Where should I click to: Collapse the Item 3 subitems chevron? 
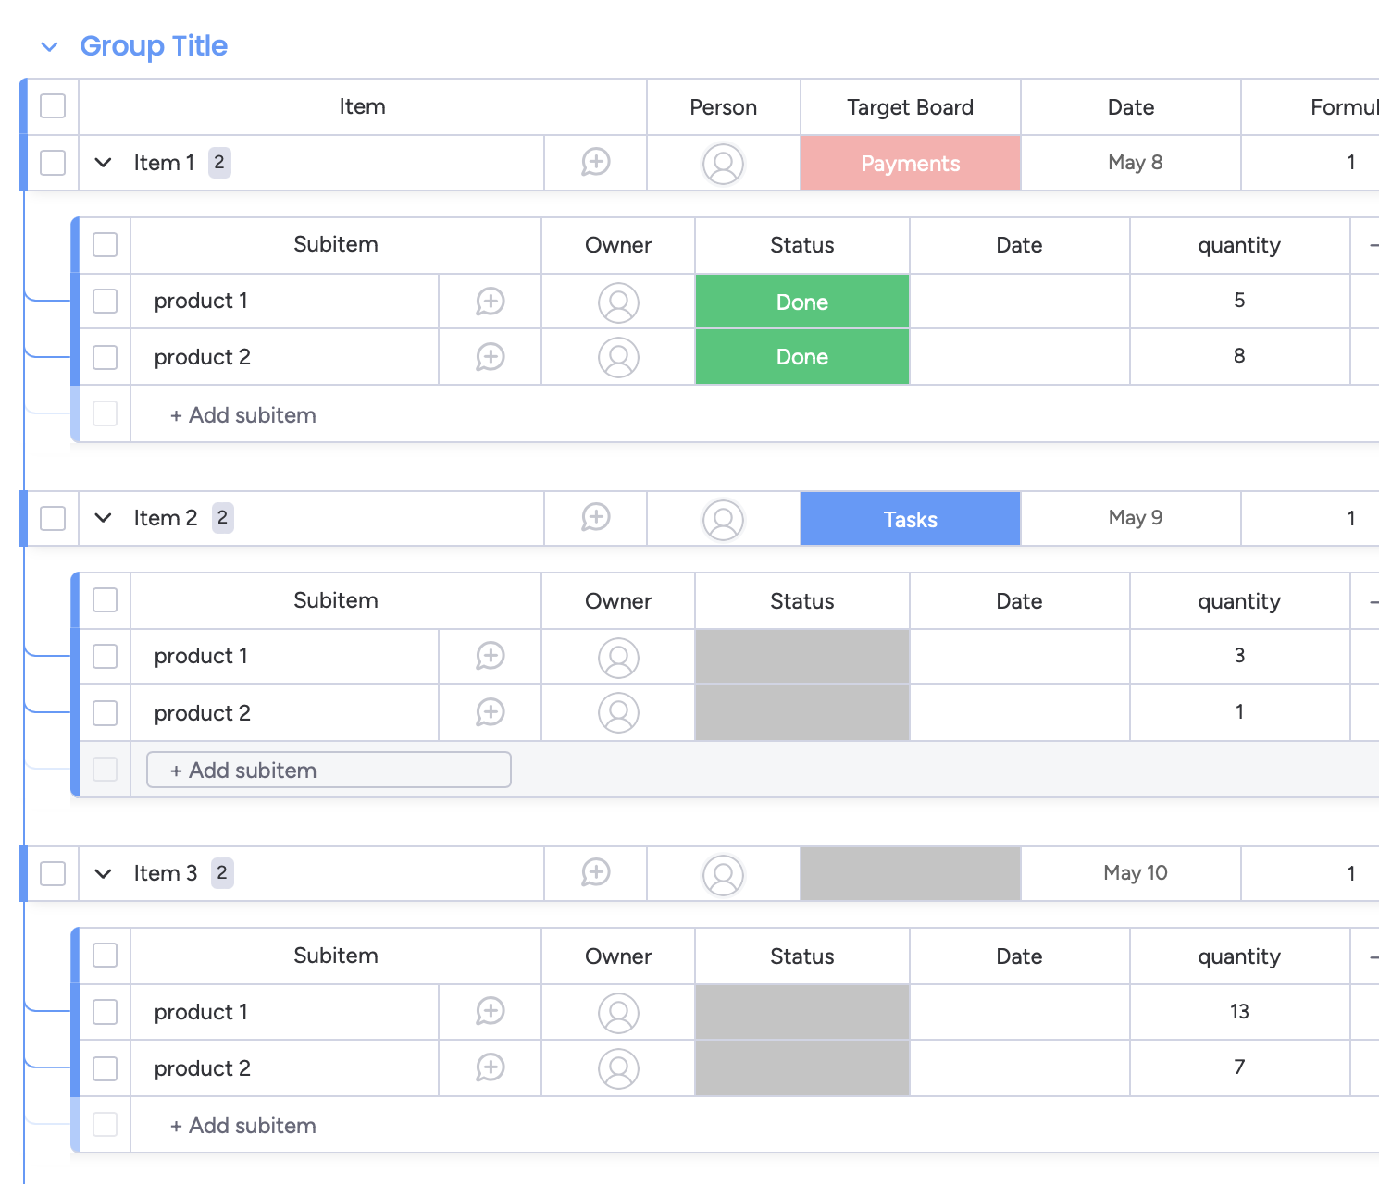click(x=104, y=873)
